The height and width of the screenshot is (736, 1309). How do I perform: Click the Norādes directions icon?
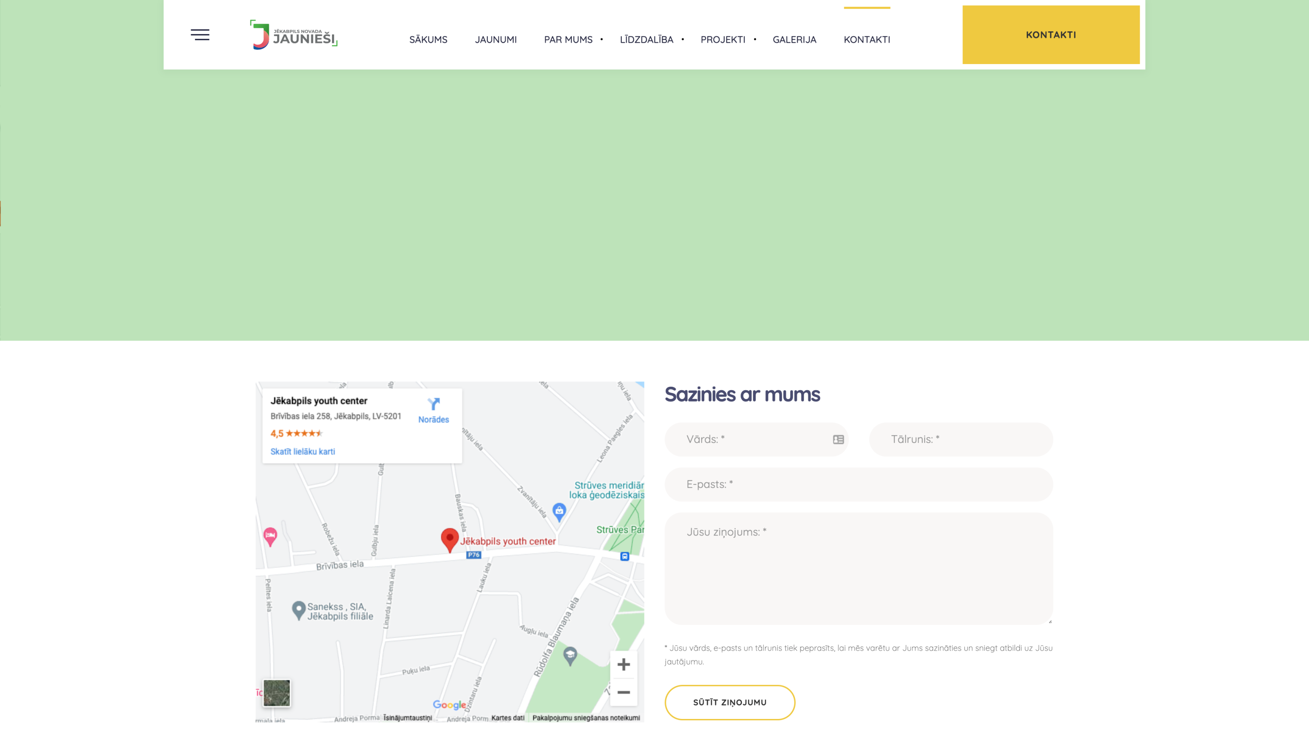coord(433,404)
